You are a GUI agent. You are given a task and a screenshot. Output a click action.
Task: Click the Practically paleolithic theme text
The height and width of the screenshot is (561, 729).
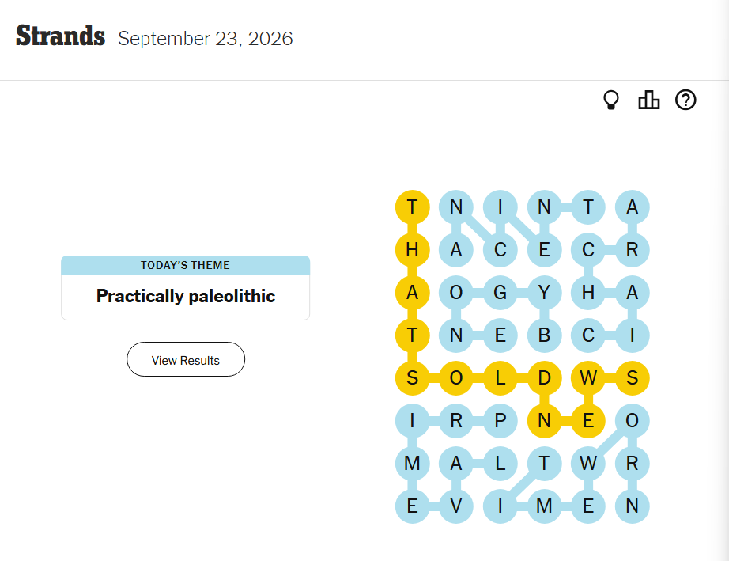pos(186,296)
